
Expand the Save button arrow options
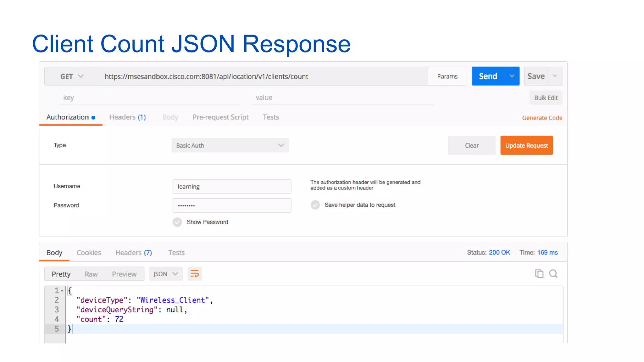point(555,76)
